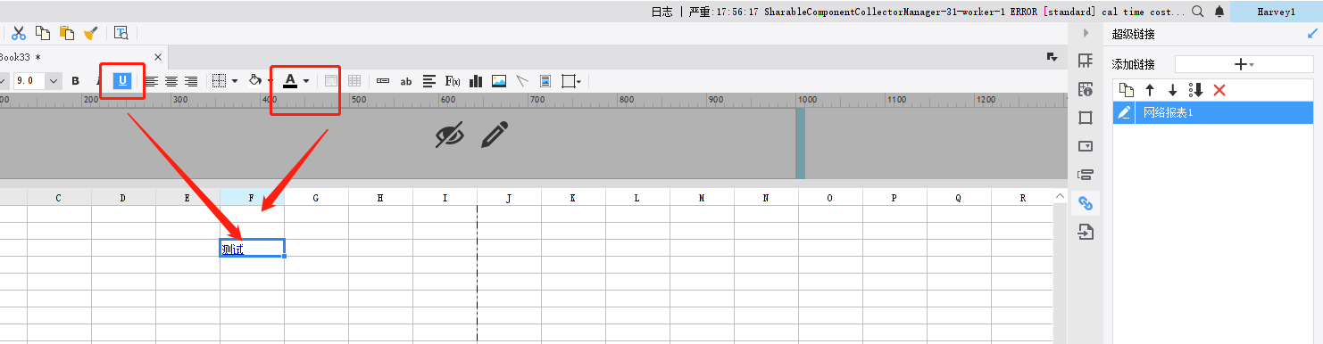Select the cell containing 测试
1323x344 pixels.
253,249
